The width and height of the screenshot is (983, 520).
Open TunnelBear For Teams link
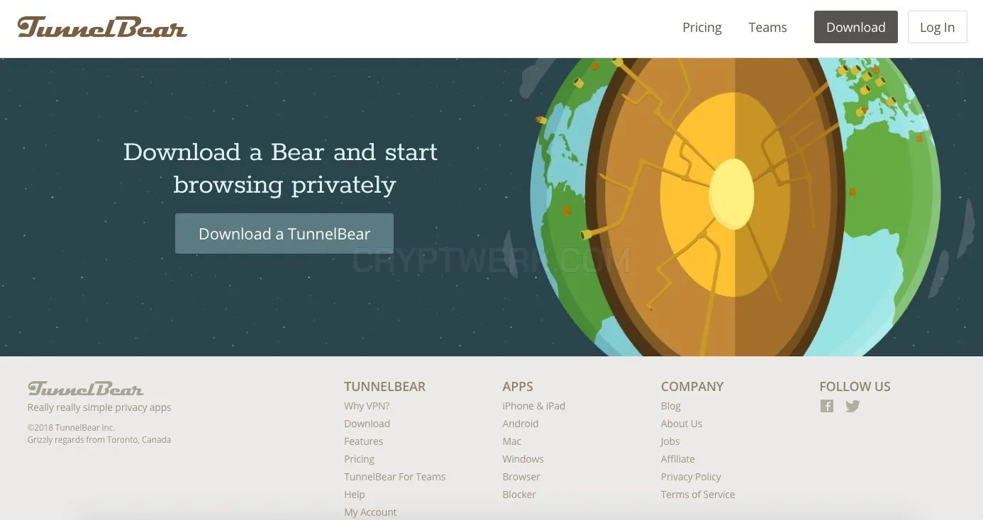click(394, 477)
